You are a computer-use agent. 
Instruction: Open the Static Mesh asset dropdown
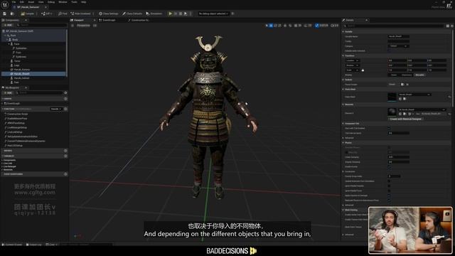414,95
